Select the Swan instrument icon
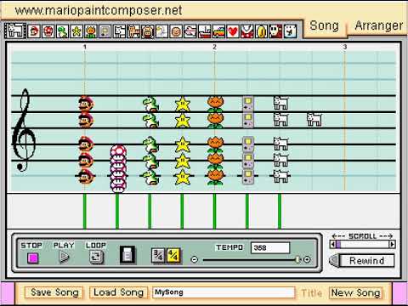This screenshot has width=408, height=306. [x=161, y=31]
